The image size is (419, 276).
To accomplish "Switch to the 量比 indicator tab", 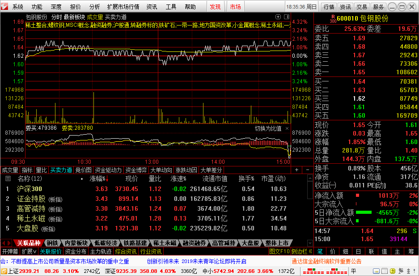I will (x=41, y=170).
